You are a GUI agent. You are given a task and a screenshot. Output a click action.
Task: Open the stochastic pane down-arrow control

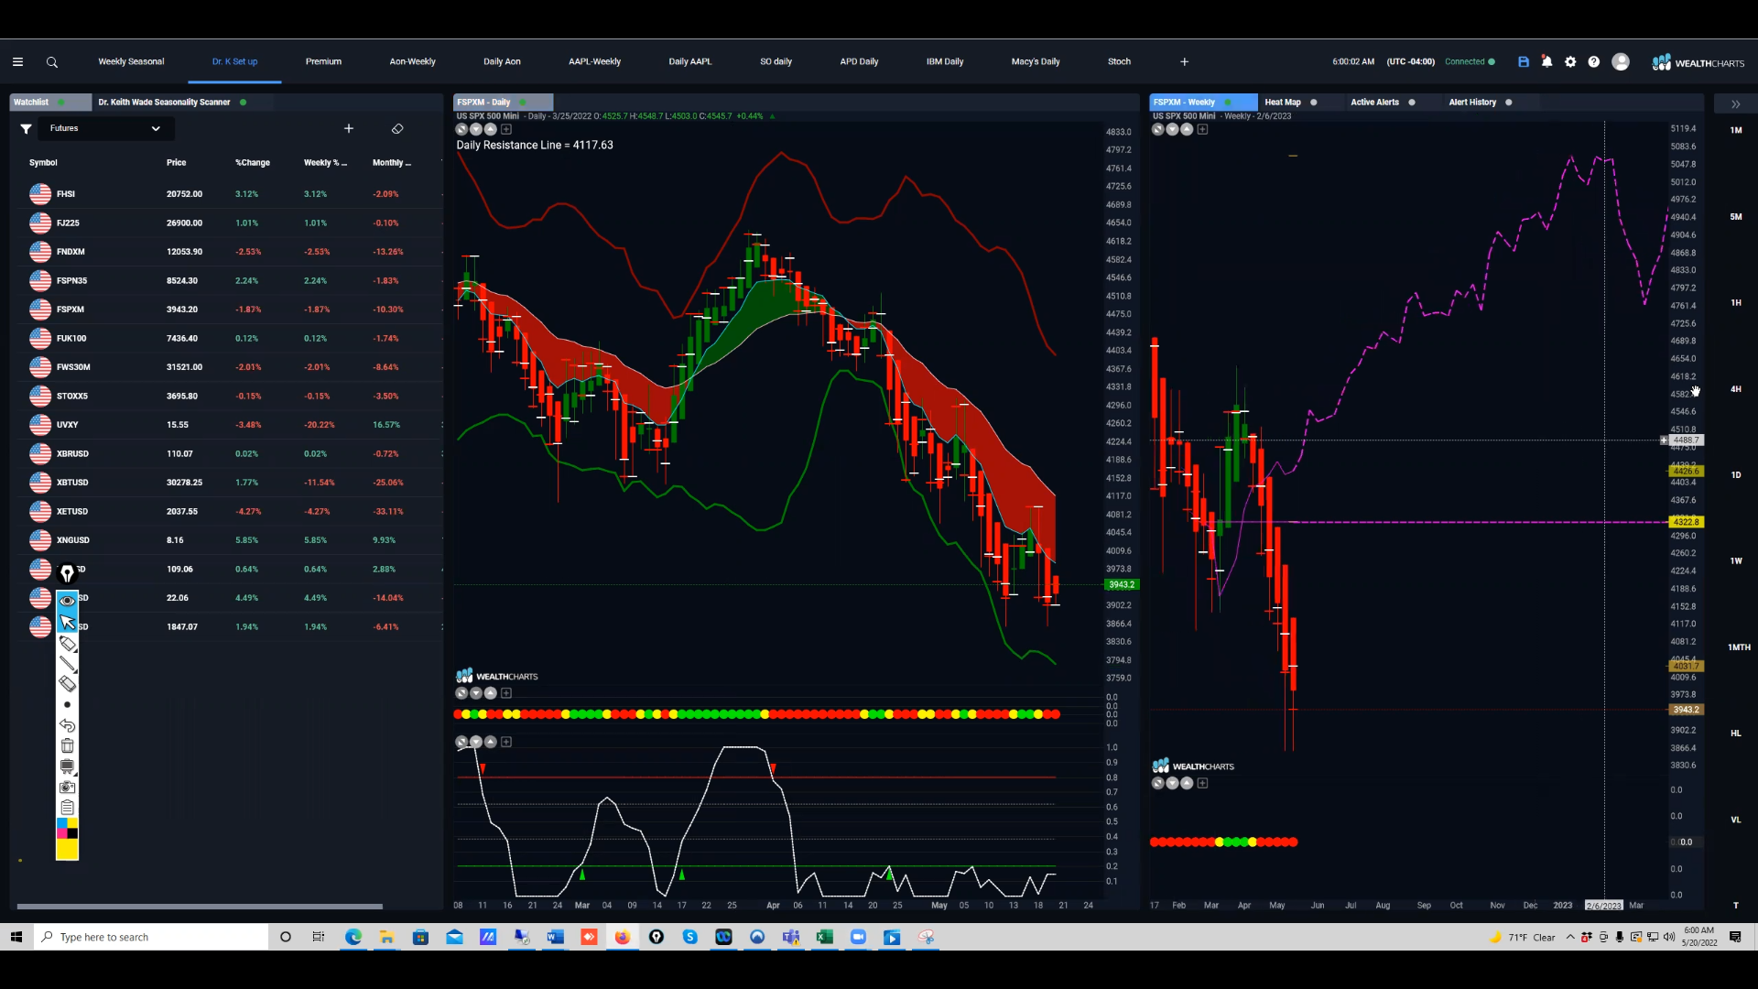476,742
